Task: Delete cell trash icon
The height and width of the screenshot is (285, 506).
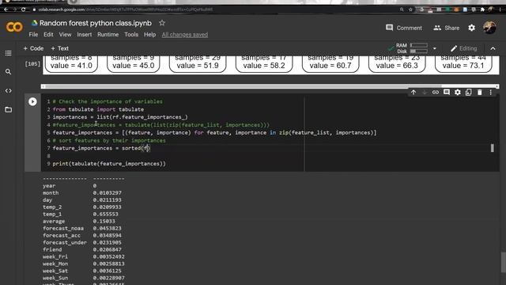Action: pyautogui.click(x=480, y=93)
